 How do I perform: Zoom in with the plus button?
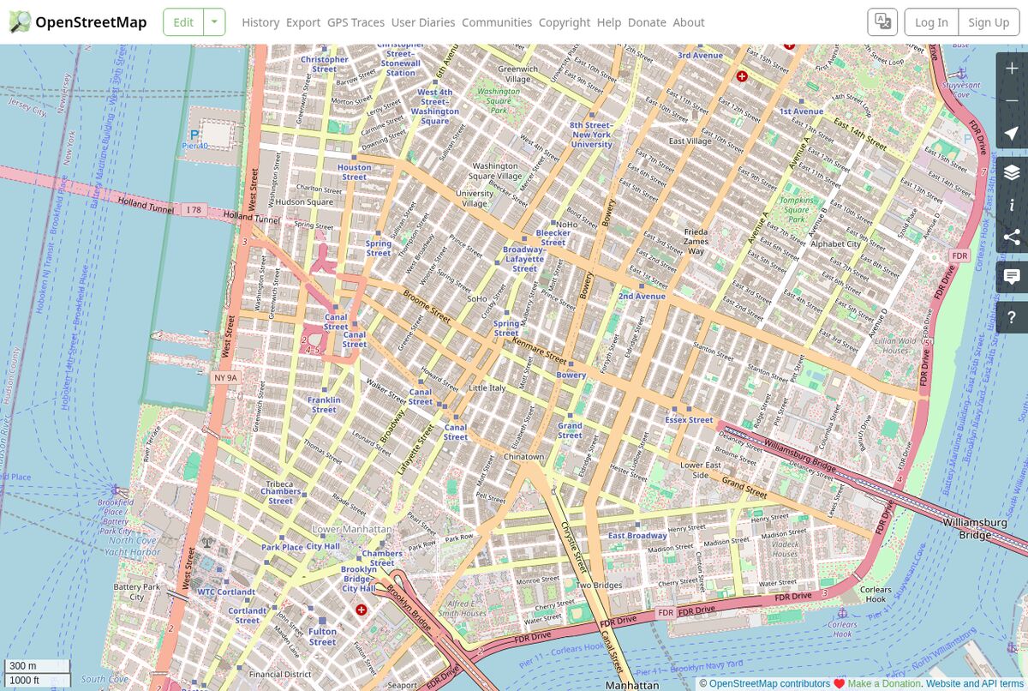point(1012,68)
